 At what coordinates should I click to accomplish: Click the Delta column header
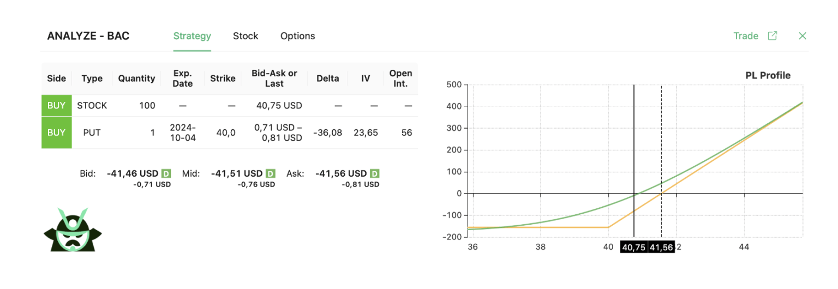click(327, 79)
